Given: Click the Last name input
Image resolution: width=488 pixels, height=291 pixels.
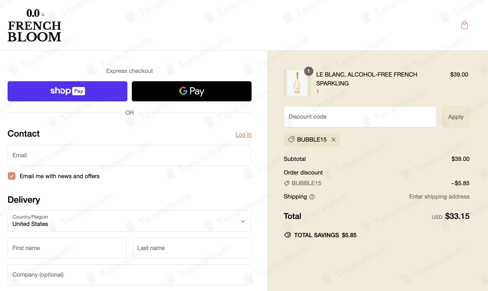Looking at the screenshot, I should coord(192,248).
